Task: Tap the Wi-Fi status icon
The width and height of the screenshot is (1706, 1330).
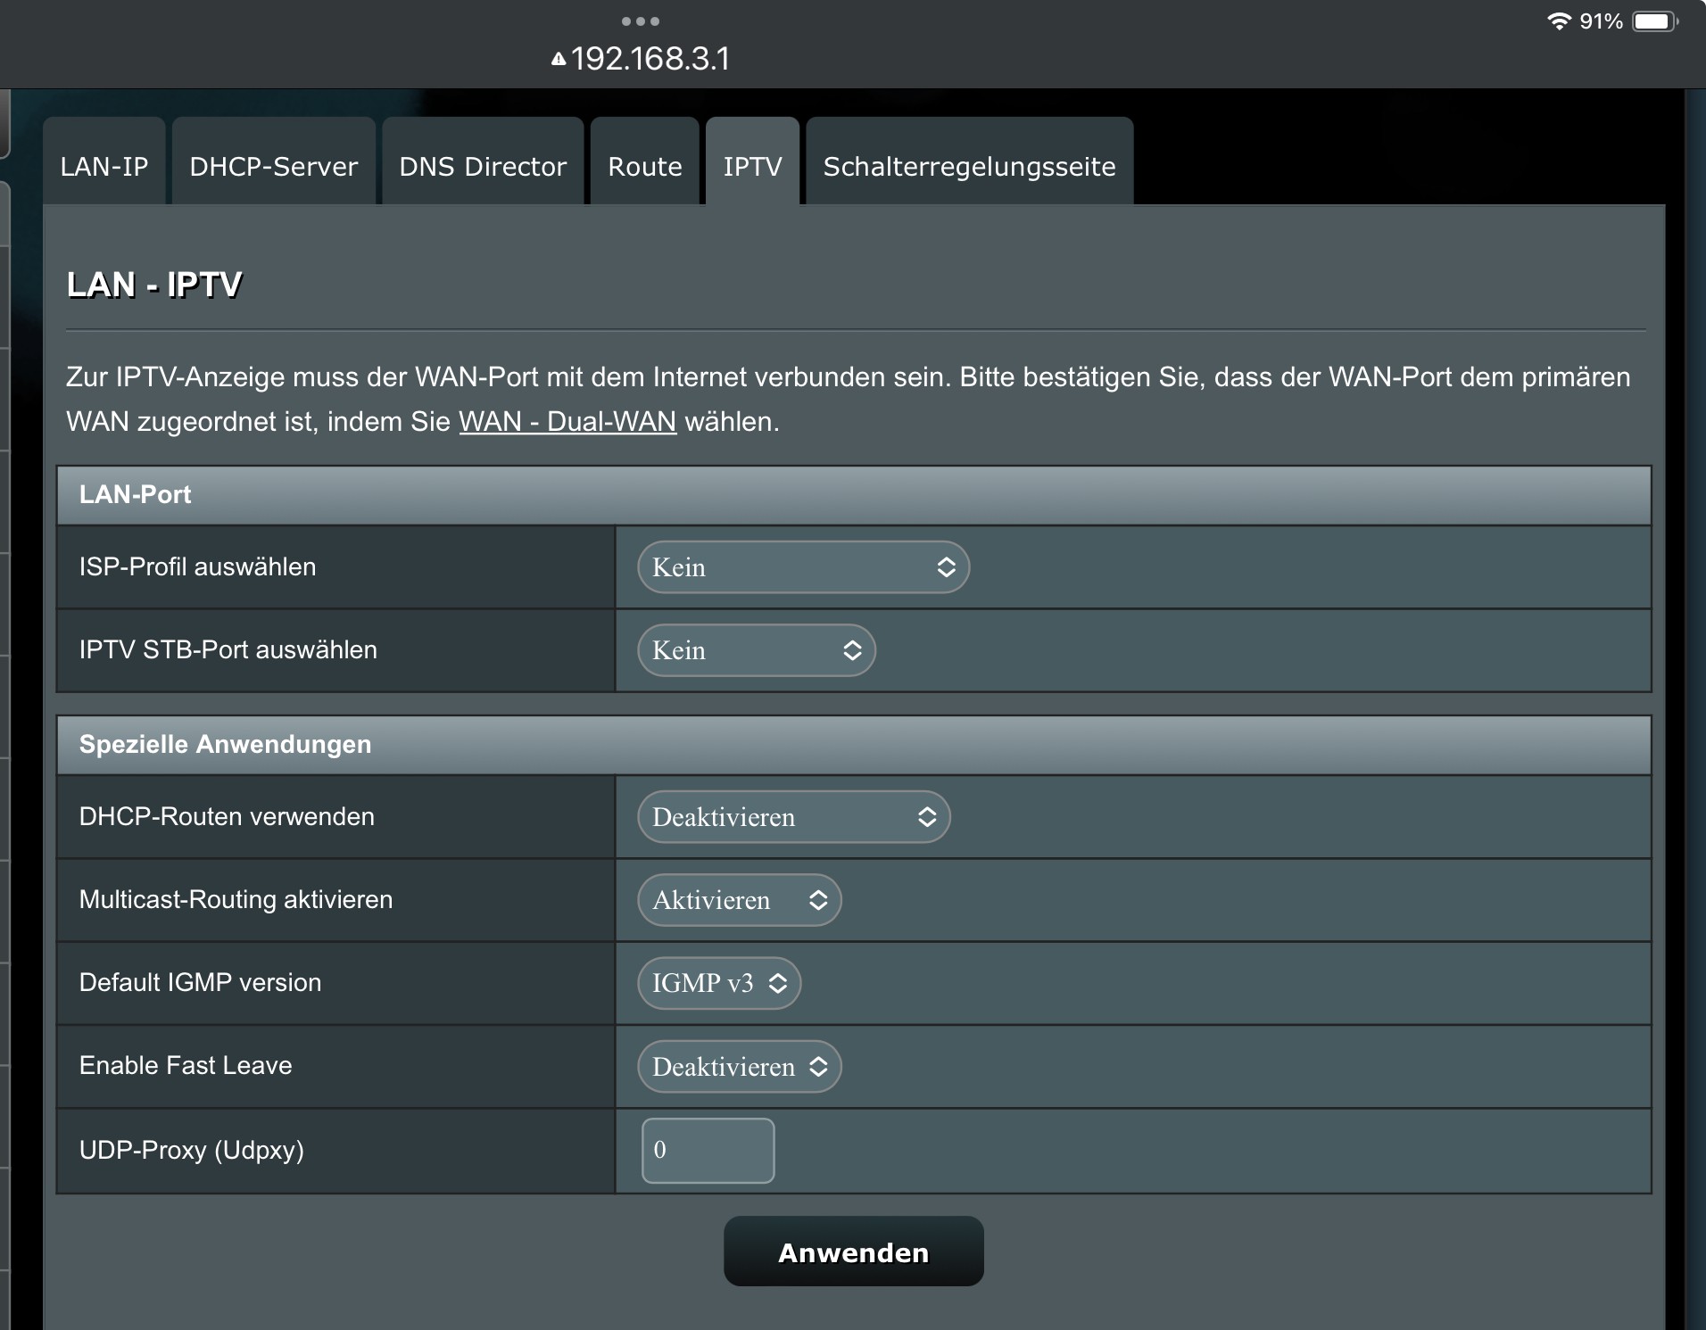Action: tap(1558, 21)
